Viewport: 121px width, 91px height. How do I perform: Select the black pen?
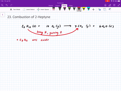pyautogui.click(x=60, y=9)
